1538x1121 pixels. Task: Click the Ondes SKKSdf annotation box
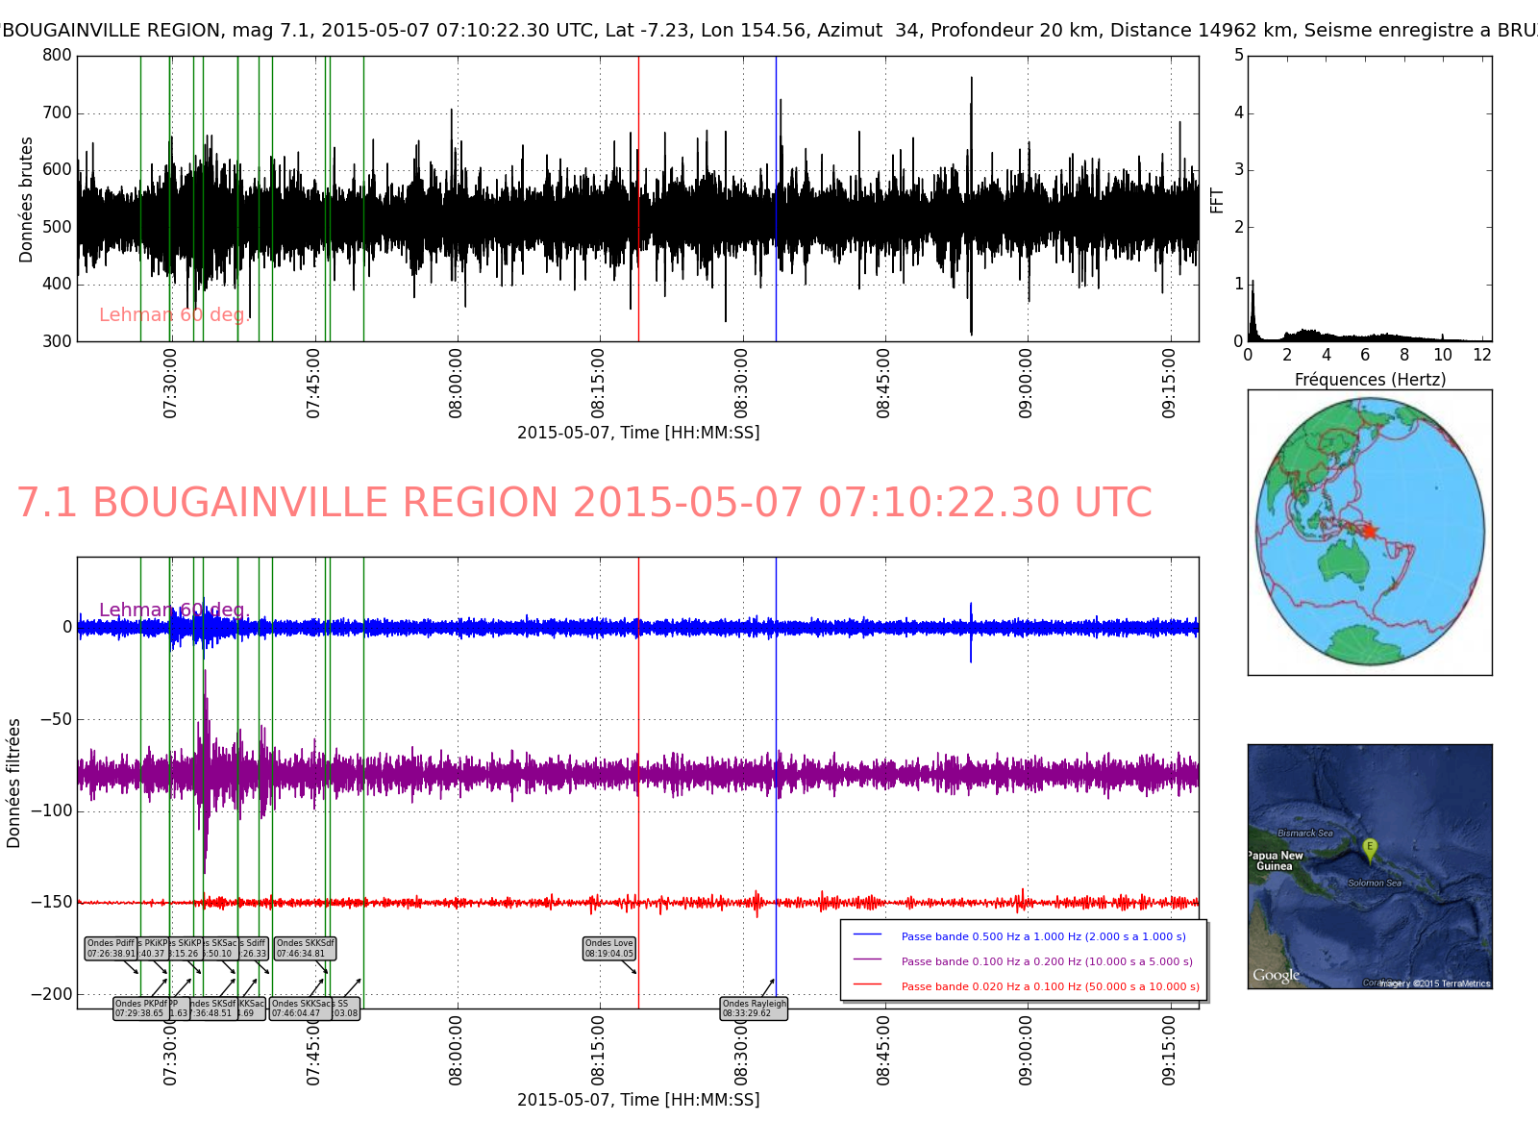pos(305,949)
